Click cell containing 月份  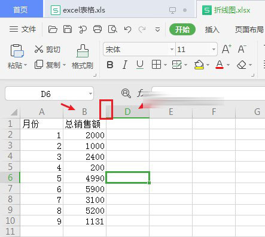(x=41, y=124)
